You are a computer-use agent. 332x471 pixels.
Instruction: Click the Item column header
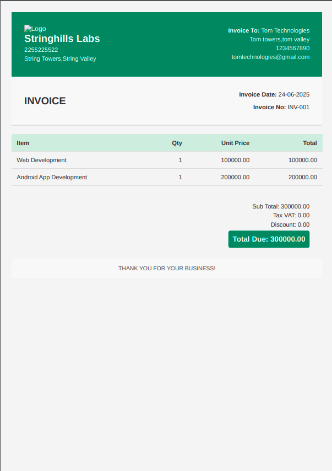(x=23, y=143)
